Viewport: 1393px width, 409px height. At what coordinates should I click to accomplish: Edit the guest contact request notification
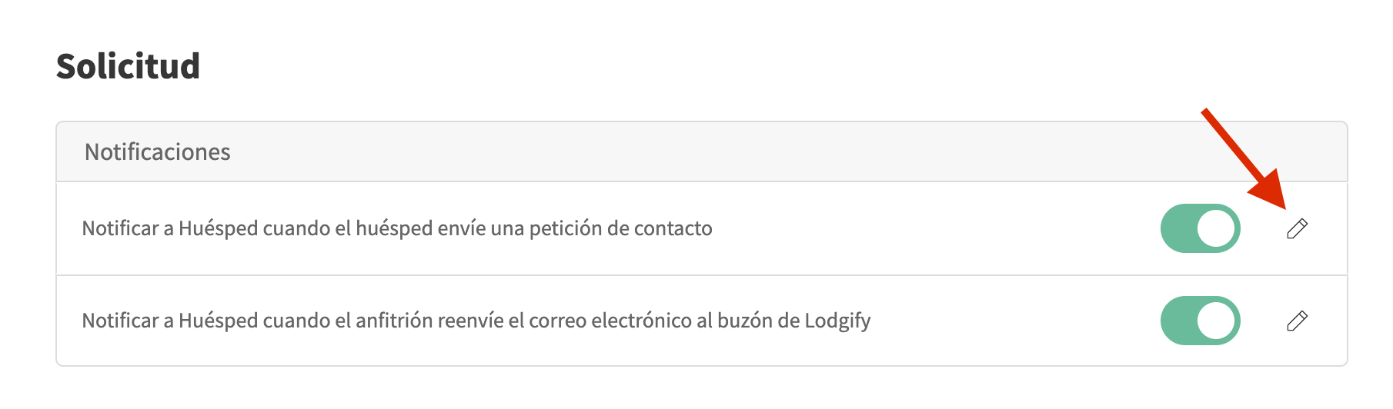(1297, 228)
